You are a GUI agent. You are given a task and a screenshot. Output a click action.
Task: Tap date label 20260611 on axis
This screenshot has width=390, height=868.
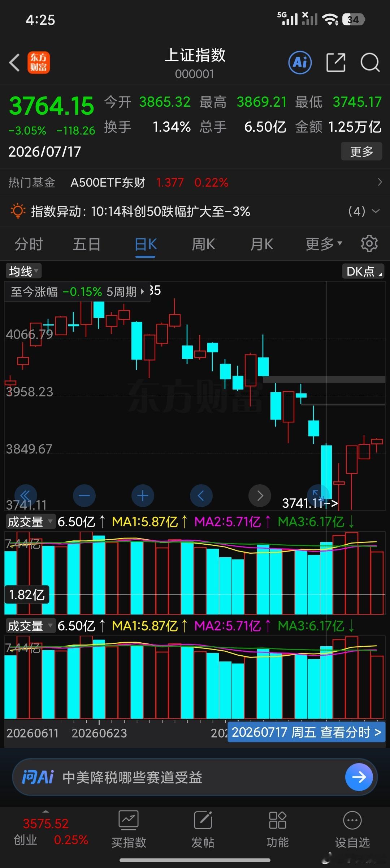click(32, 733)
